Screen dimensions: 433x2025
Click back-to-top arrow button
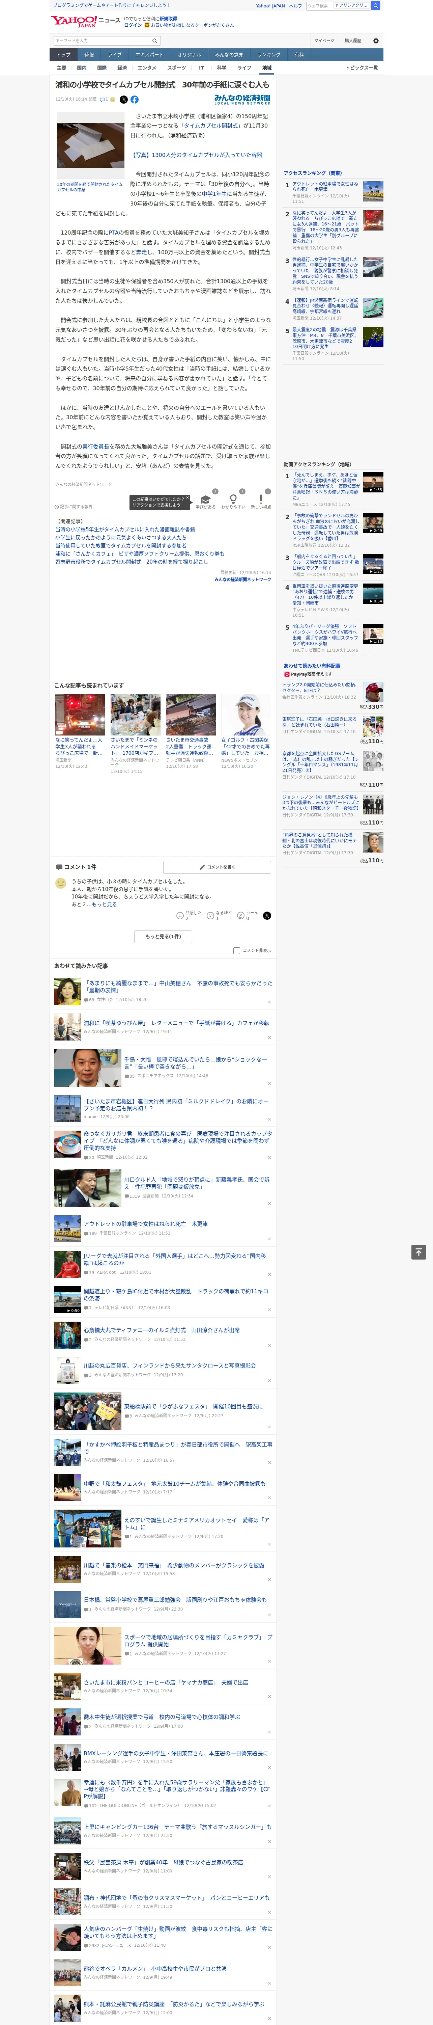click(x=419, y=1252)
